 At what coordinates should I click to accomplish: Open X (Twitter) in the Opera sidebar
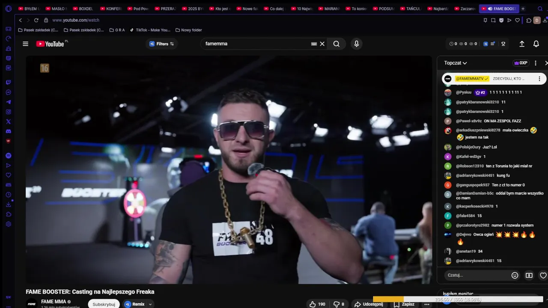pos(8,121)
